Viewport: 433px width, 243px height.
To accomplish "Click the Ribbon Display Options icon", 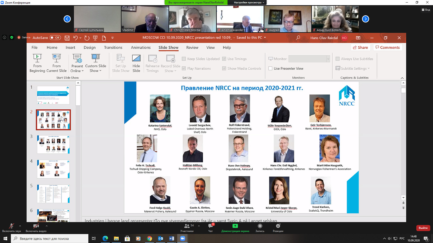I will click(358, 38).
